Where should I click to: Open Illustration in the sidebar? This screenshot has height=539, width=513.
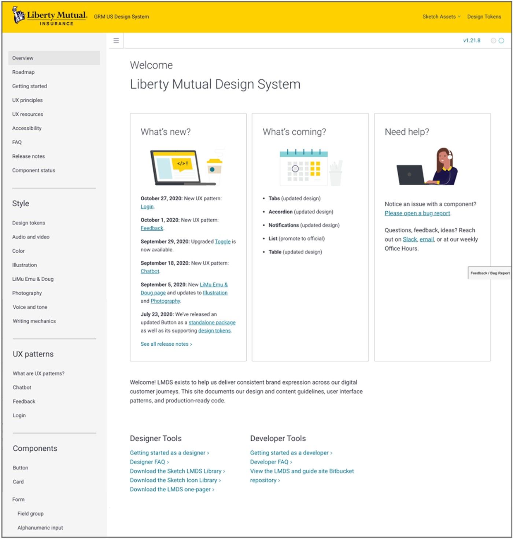[x=25, y=265]
